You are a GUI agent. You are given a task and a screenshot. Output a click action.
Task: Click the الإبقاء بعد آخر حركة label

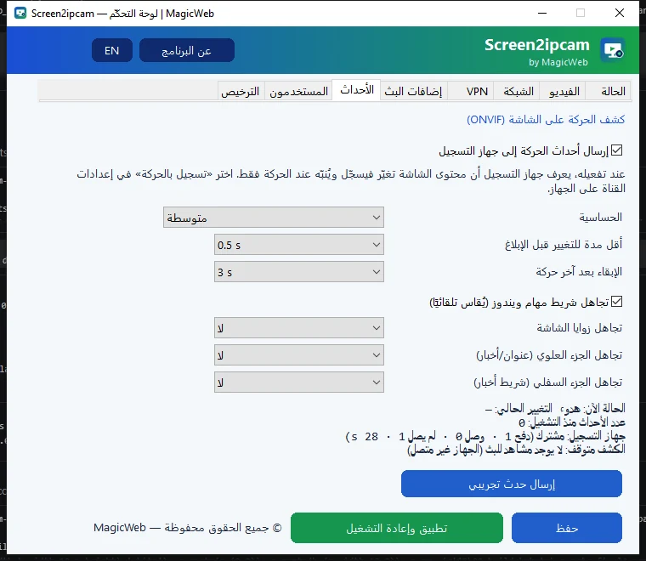(x=579, y=272)
